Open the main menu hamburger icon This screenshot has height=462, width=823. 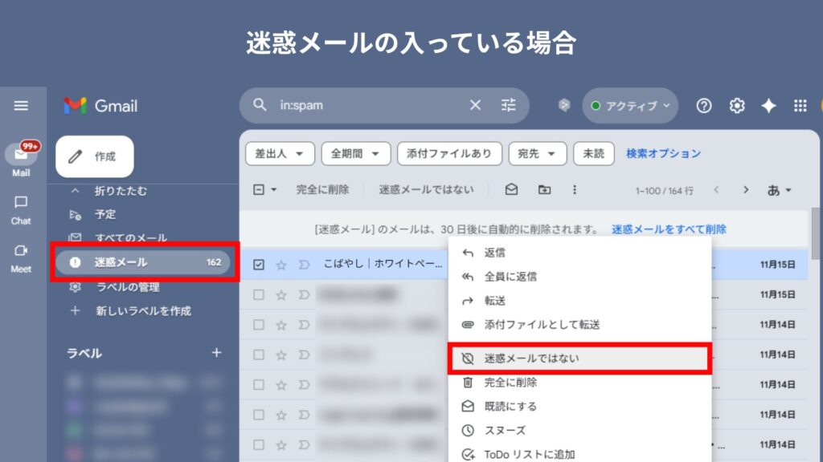(x=22, y=106)
